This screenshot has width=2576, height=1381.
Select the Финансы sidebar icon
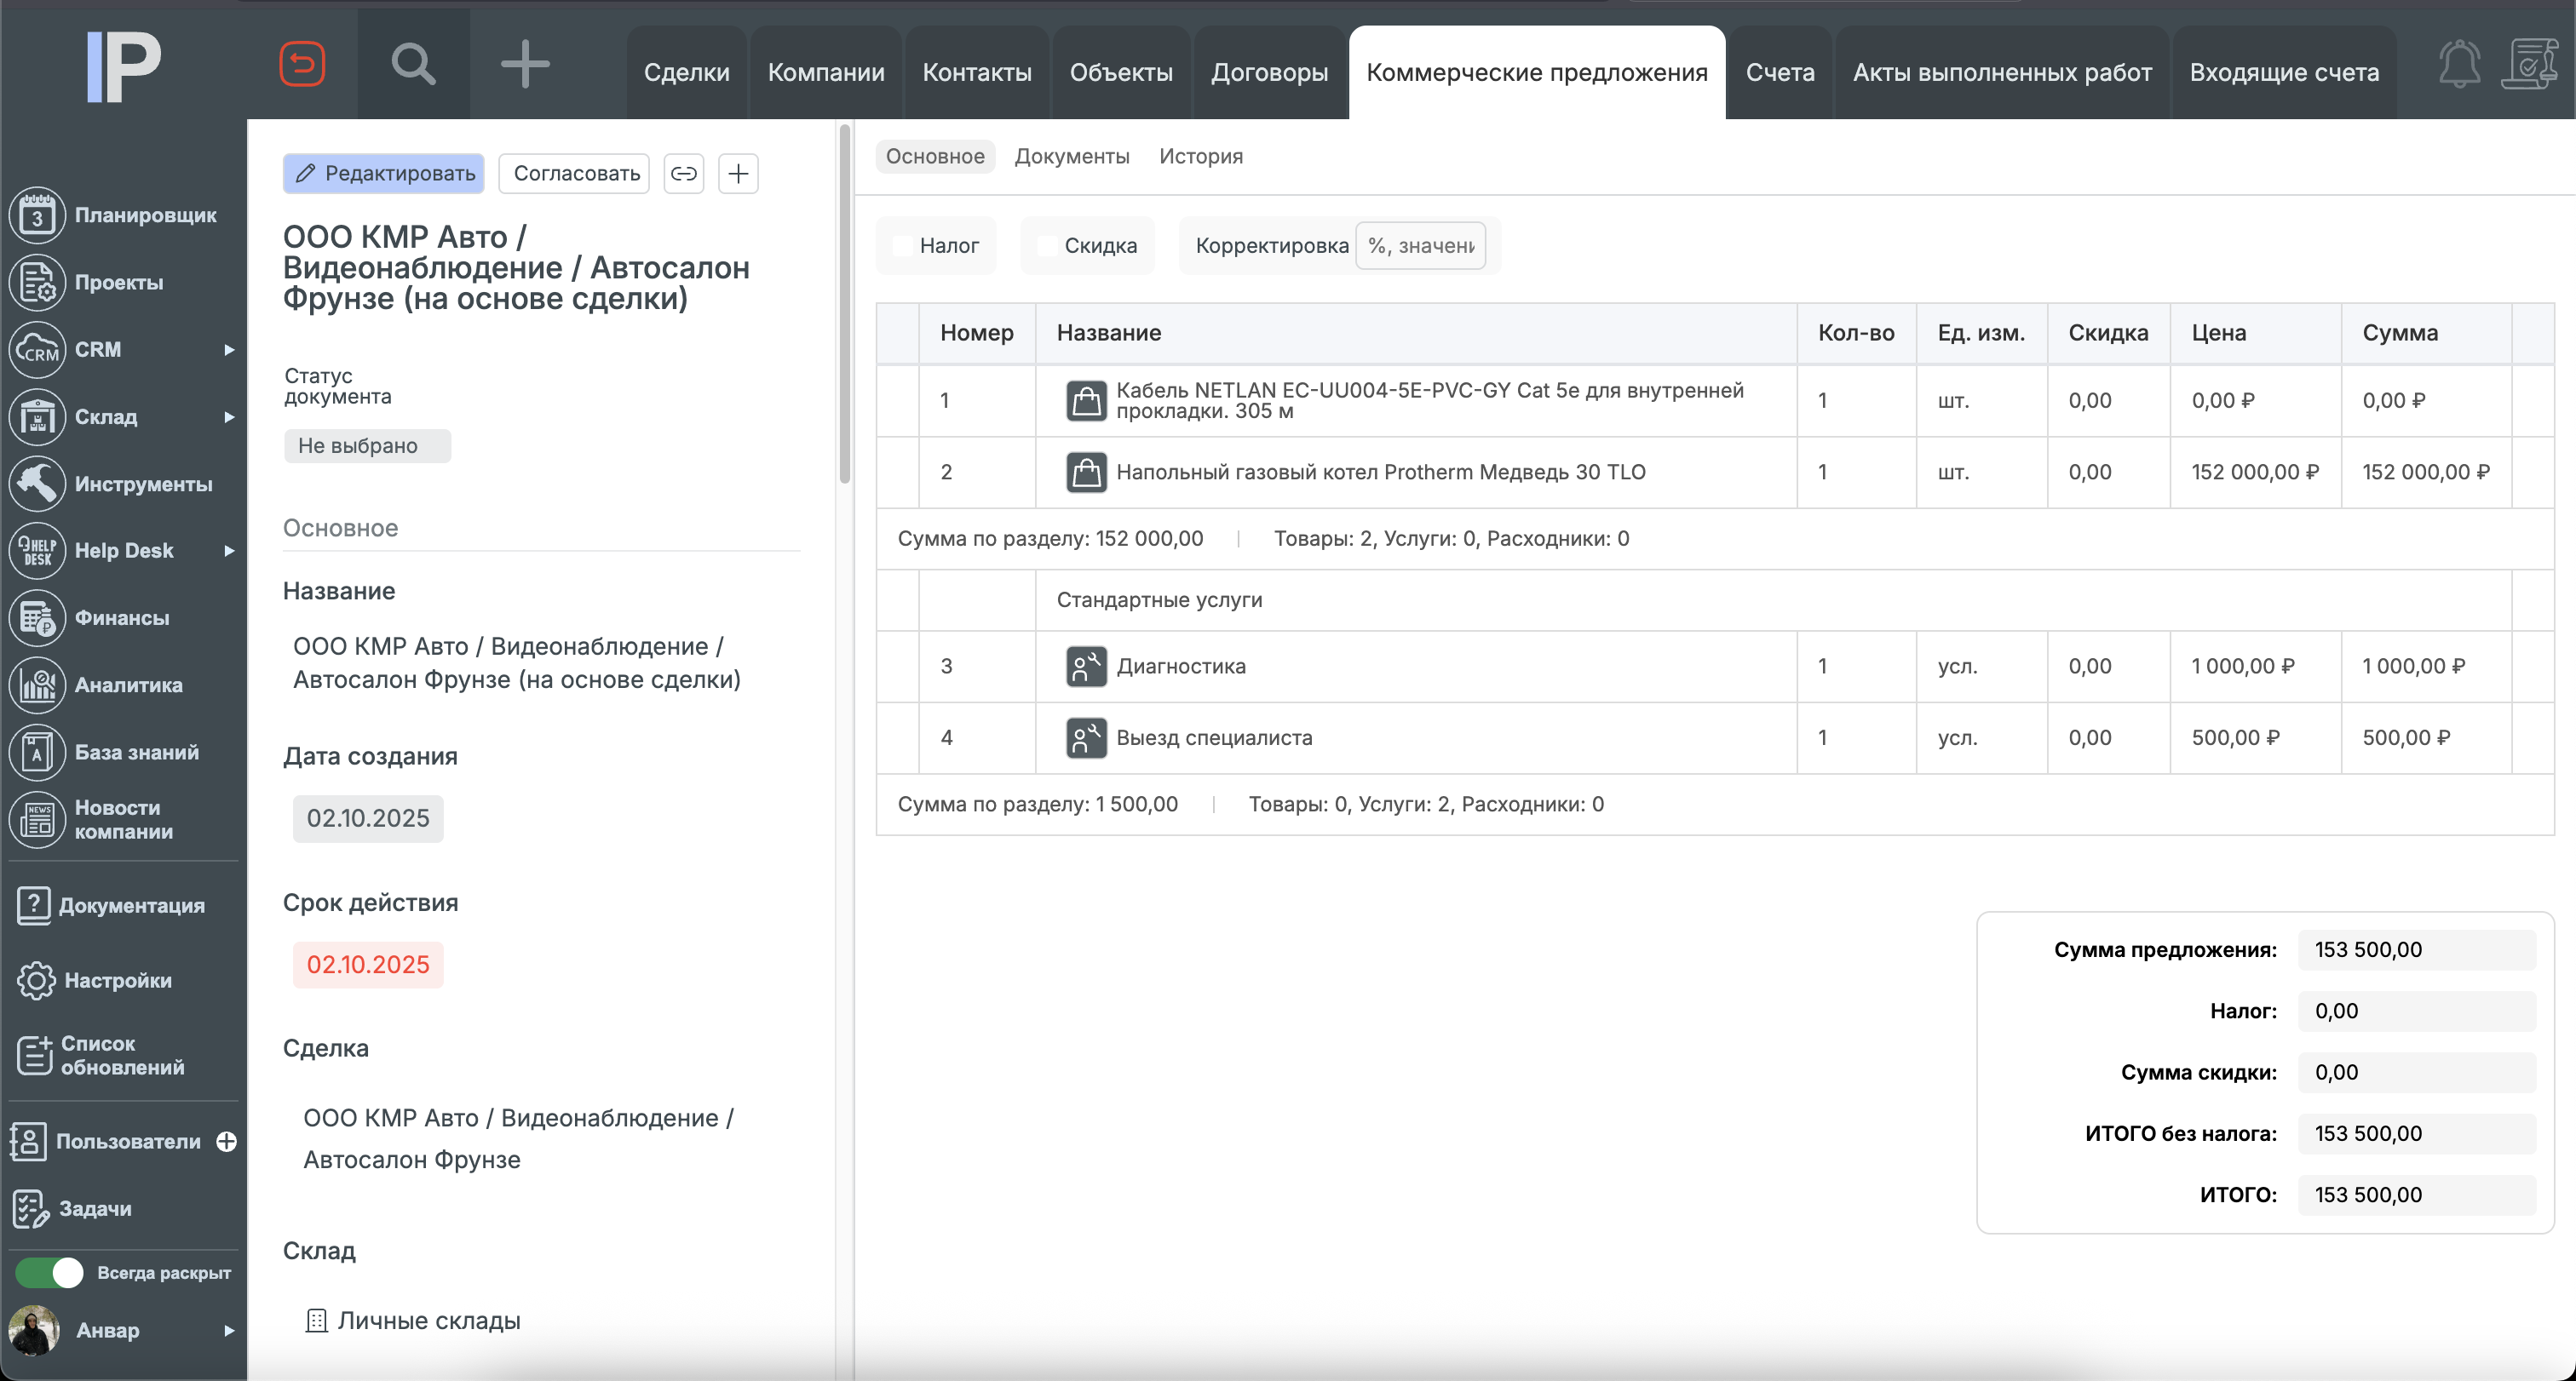coord(36,617)
